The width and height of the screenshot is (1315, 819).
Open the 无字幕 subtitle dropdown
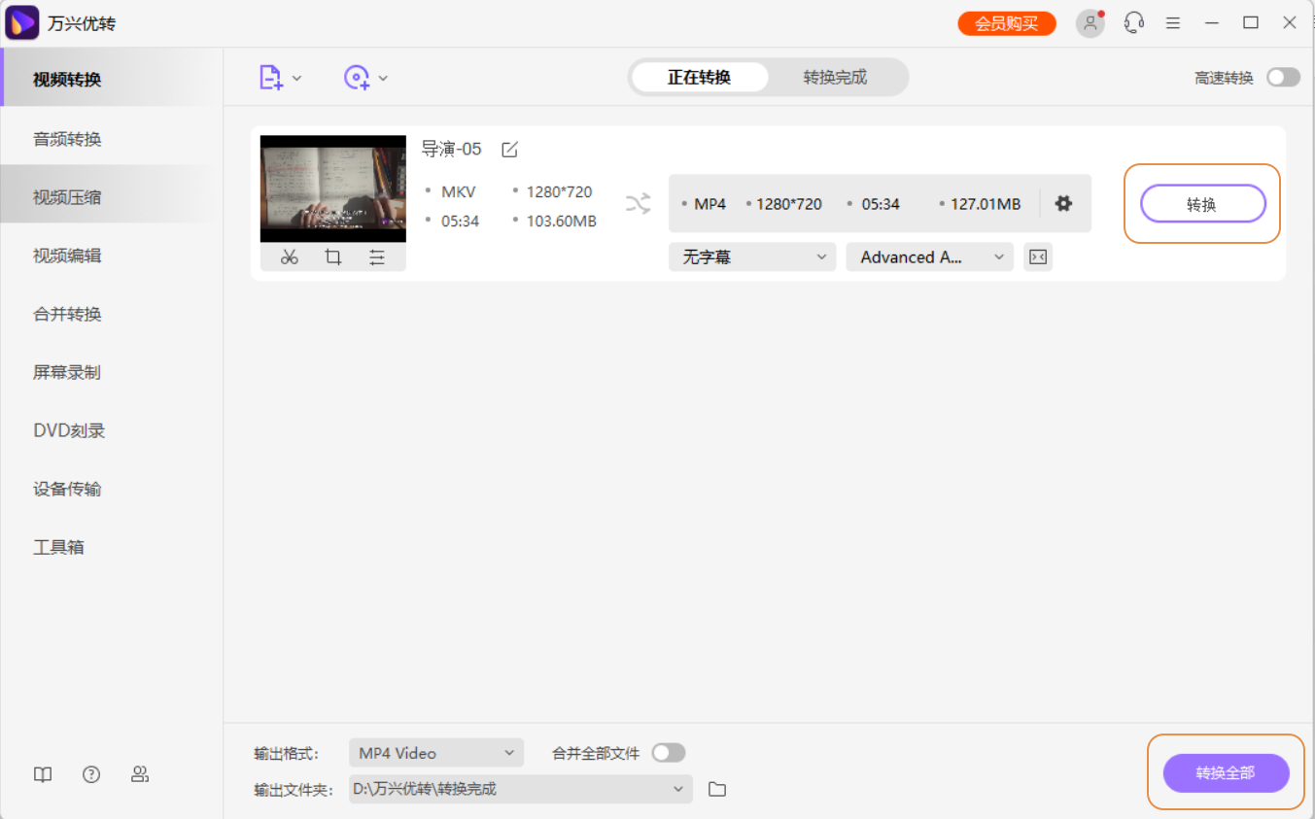point(751,256)
